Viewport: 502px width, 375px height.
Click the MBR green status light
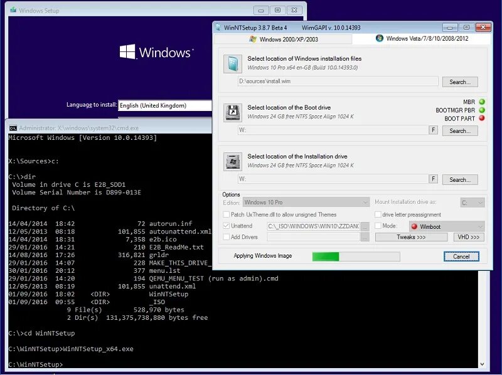tap(481, 102)
